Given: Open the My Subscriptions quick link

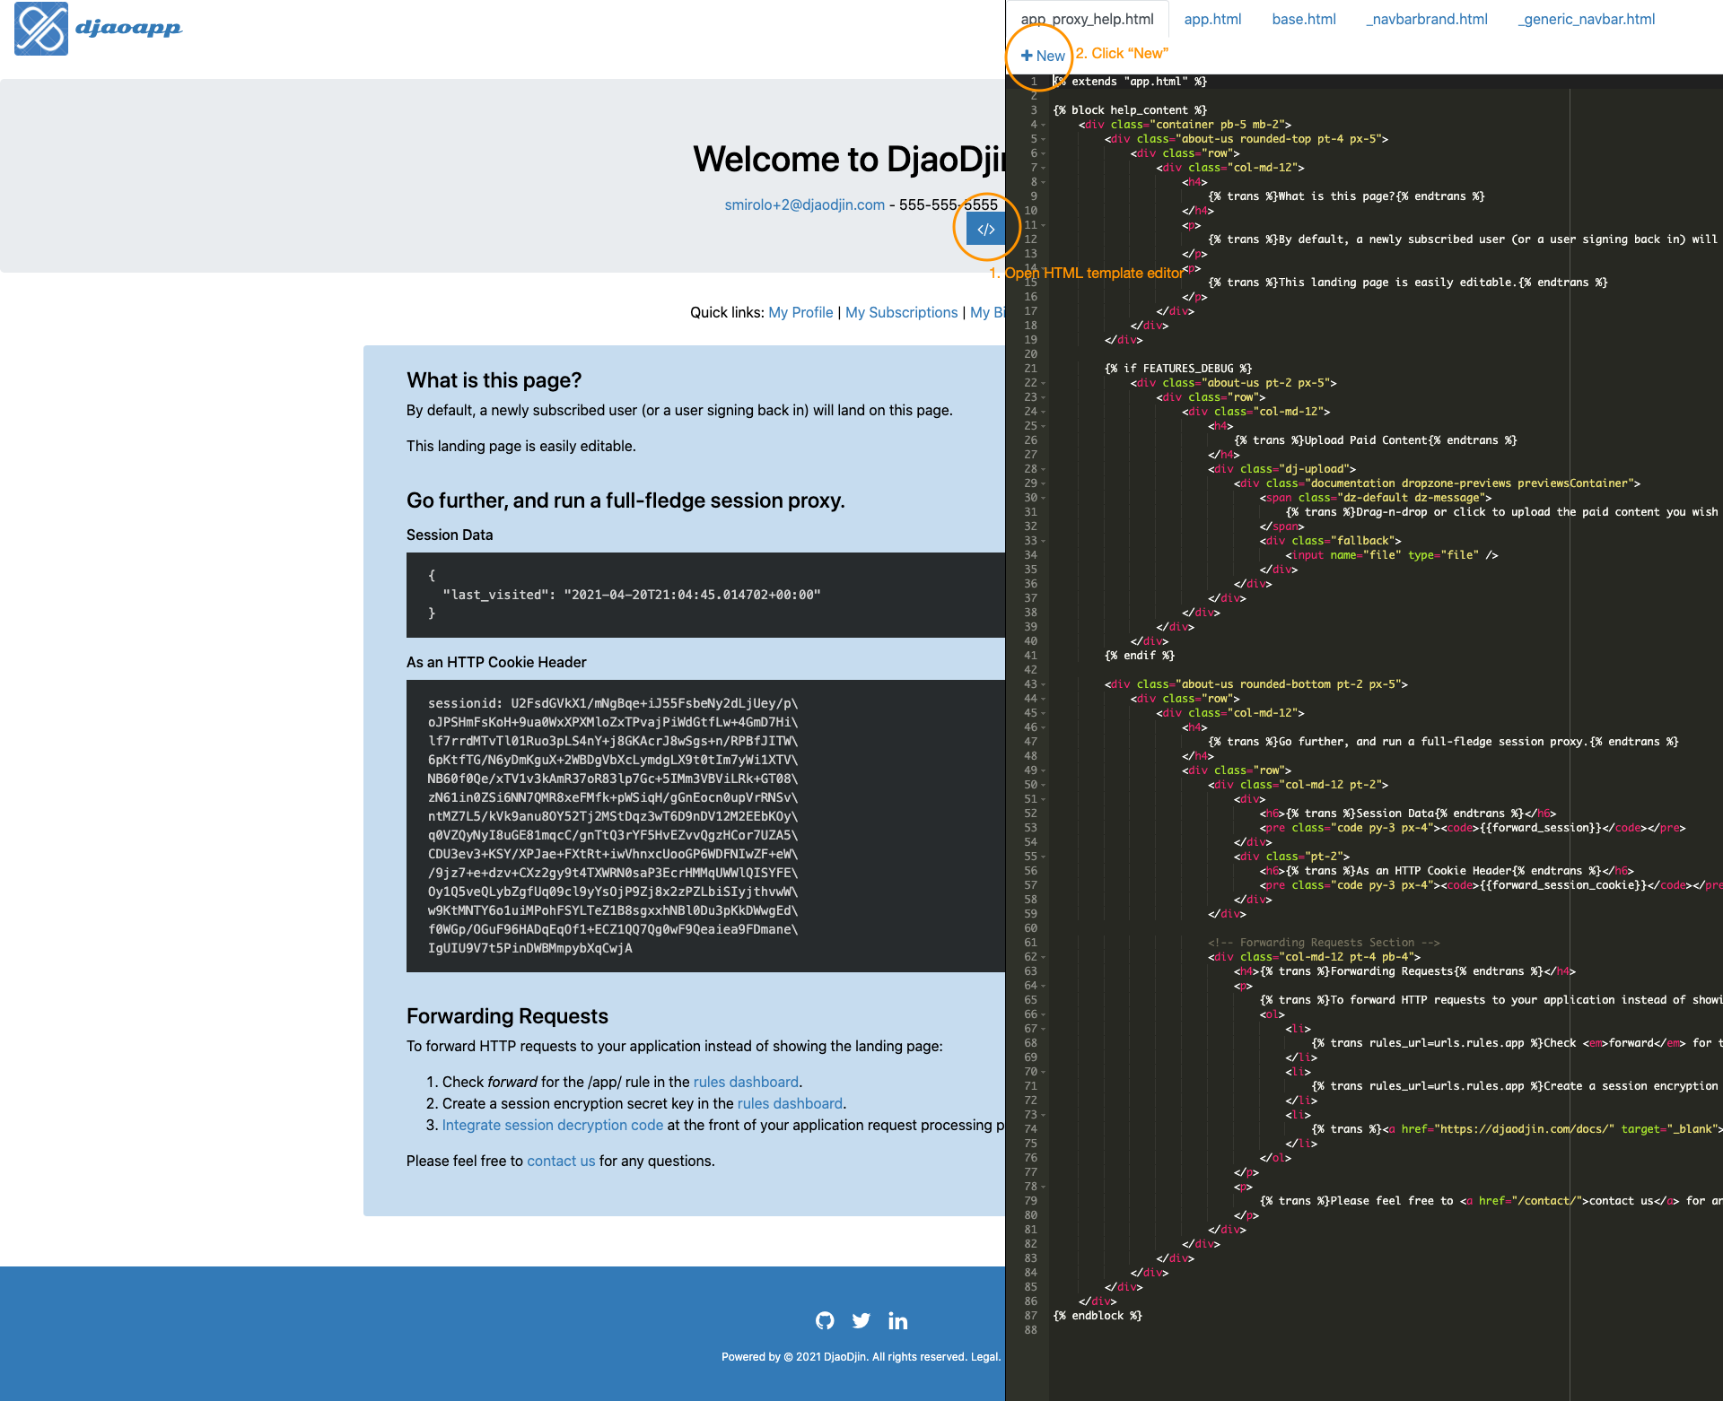Looking at the screenshot, I should [x=902, y=312].
